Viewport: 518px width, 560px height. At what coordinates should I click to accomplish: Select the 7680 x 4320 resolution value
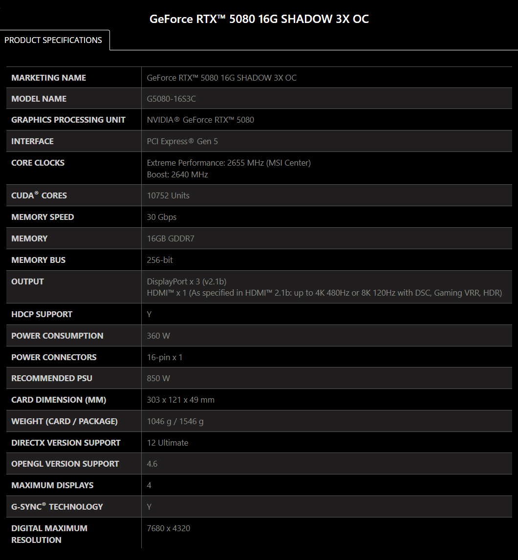click(169, 528)
